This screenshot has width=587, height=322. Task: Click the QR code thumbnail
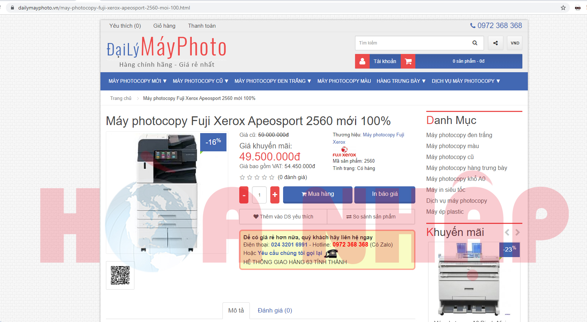[120, 275]
